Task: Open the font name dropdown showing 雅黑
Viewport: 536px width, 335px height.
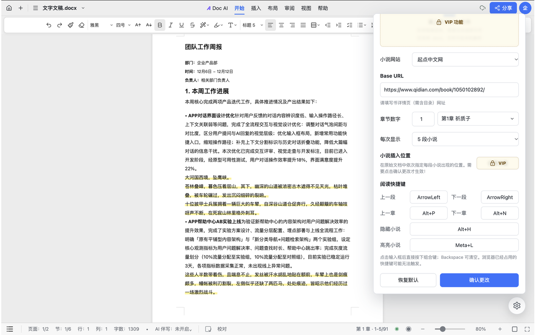Action: 101,25
